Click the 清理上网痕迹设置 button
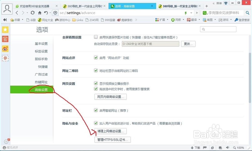Screen dimensions: 252x151 pyautogui.click(x=111, y=131)
